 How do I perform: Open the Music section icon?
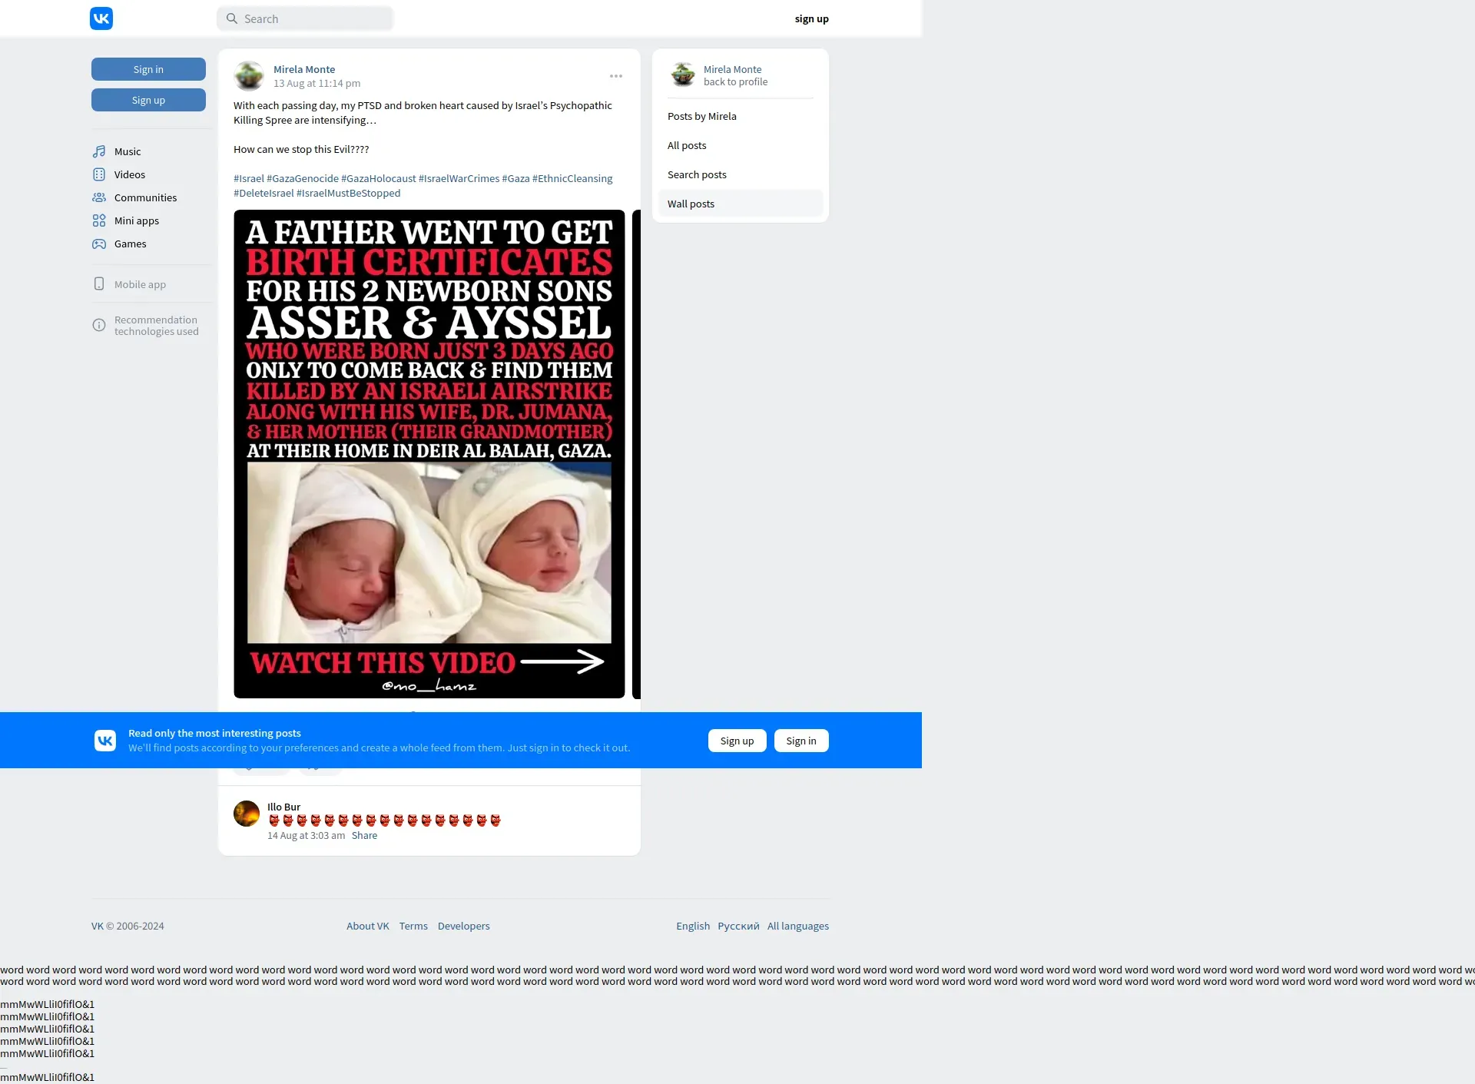[x=99, y=151]
